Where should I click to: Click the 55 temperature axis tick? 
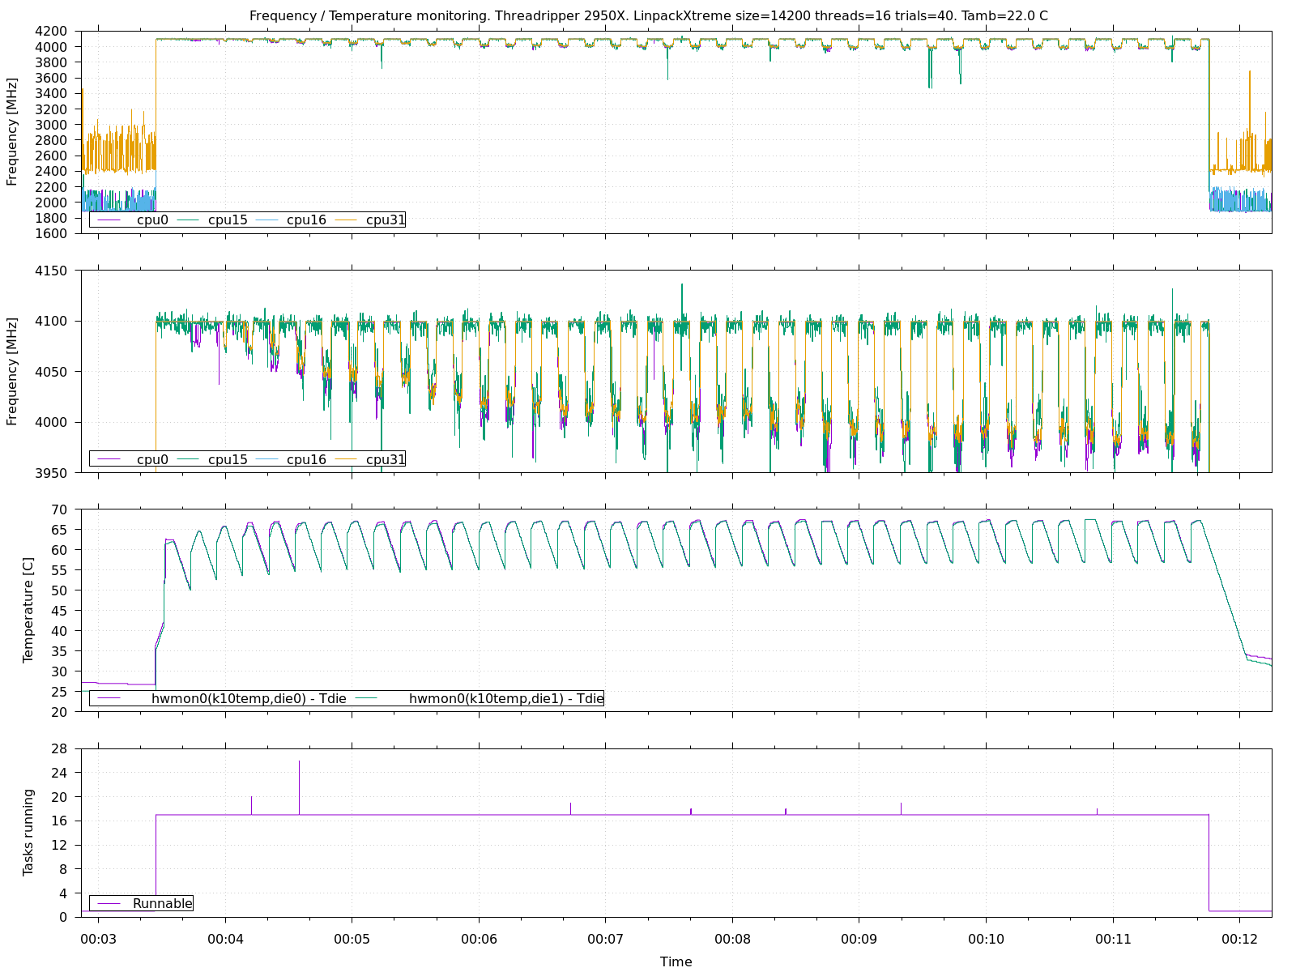(60, 570)
